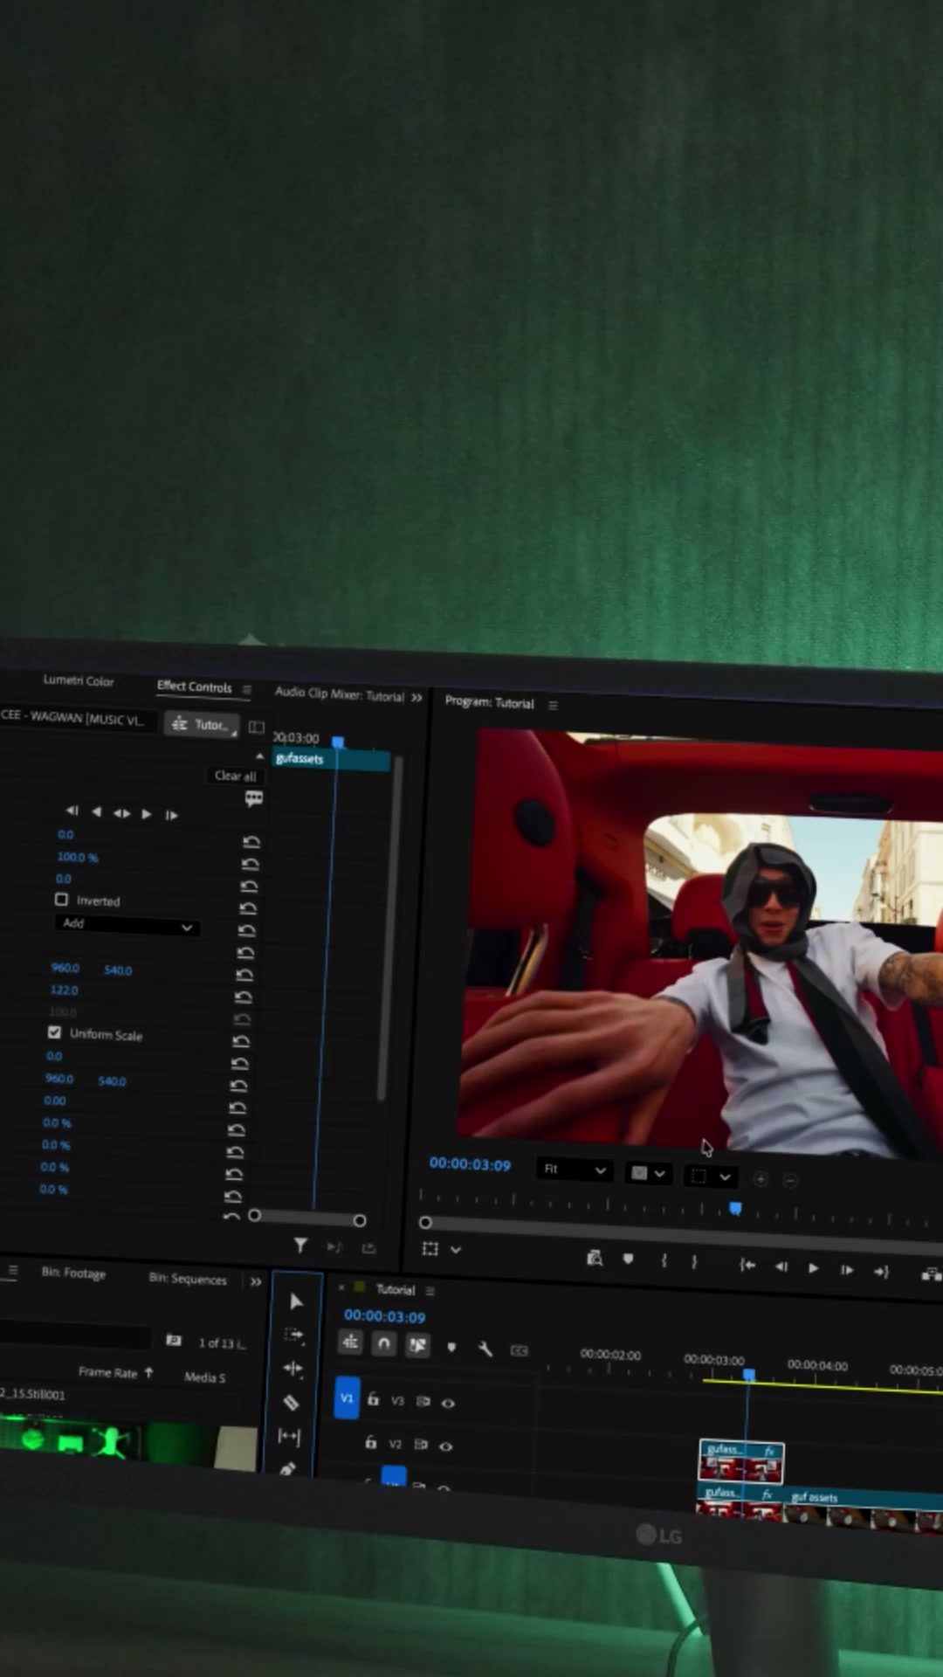
Task: Toggle lock on V2 track
Action: [370, 1442]
